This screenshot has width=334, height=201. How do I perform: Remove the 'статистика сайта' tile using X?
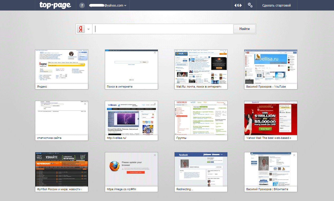click(85, 104)
